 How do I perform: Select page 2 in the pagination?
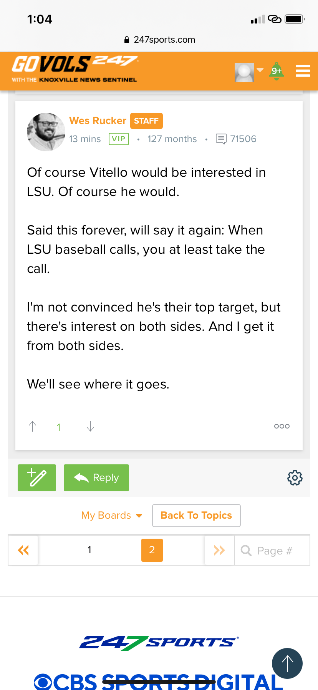(152, 550)
